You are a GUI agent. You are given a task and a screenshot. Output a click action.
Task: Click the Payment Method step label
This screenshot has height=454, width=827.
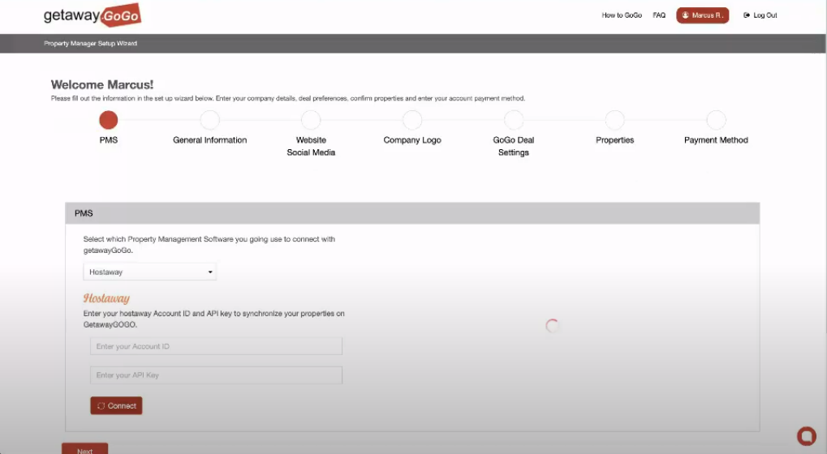pos(717,140)
